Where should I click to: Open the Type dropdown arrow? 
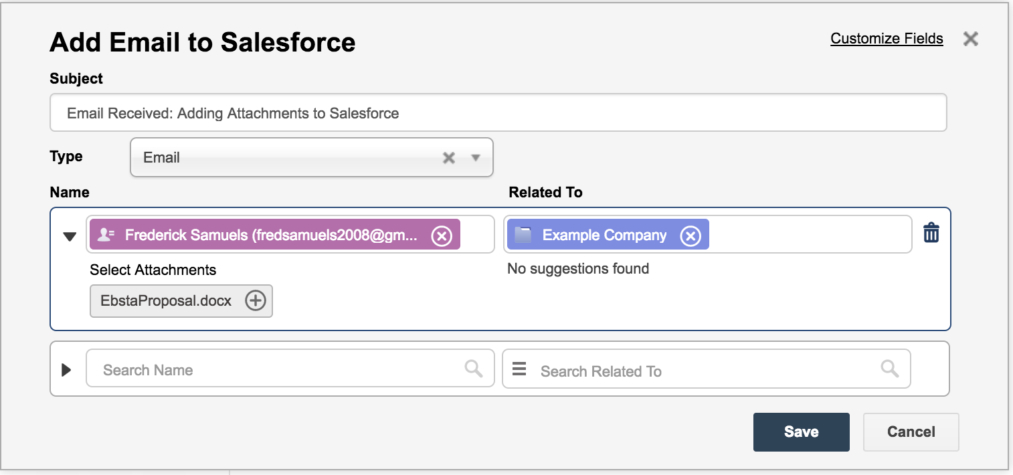[476, 158]
